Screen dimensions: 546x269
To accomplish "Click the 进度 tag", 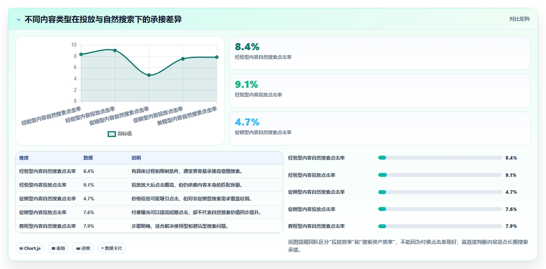I will [83, 248].
